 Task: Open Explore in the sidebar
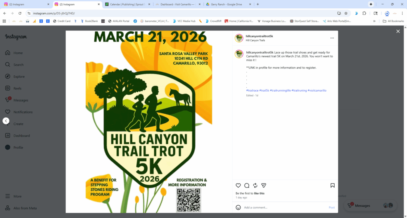18,76
